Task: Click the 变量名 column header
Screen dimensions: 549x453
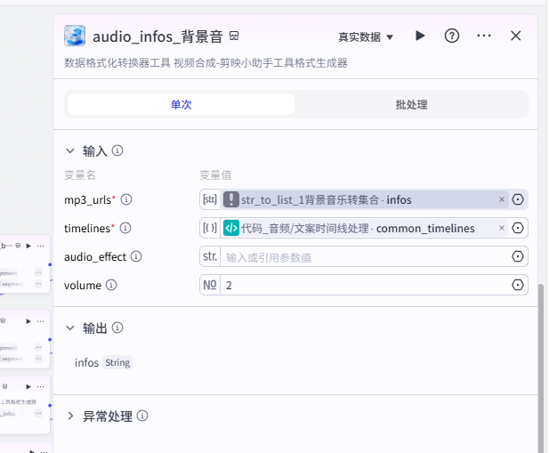Action: tap(80, 174)
